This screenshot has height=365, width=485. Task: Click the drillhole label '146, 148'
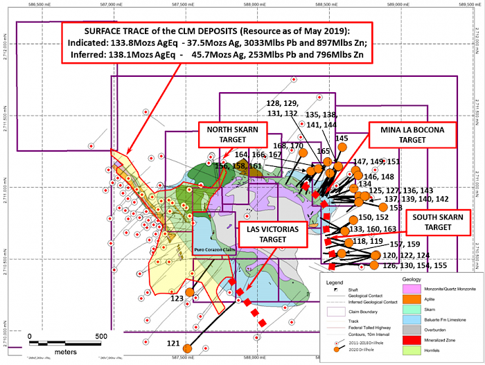click(x=378, y=177)
